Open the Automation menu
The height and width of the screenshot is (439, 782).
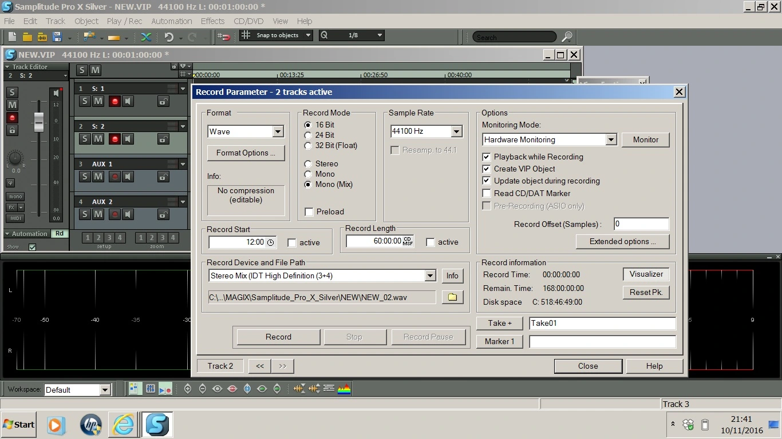click(172, 21)
